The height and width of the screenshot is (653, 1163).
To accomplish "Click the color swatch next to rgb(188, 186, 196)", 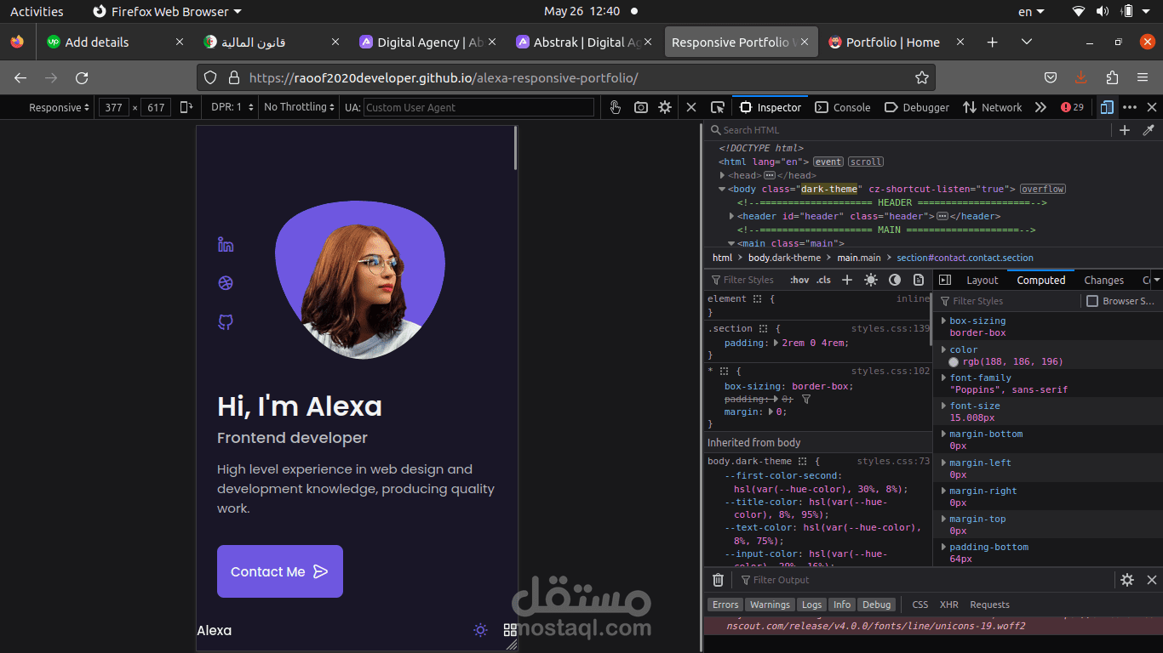I will coord(954,362).
